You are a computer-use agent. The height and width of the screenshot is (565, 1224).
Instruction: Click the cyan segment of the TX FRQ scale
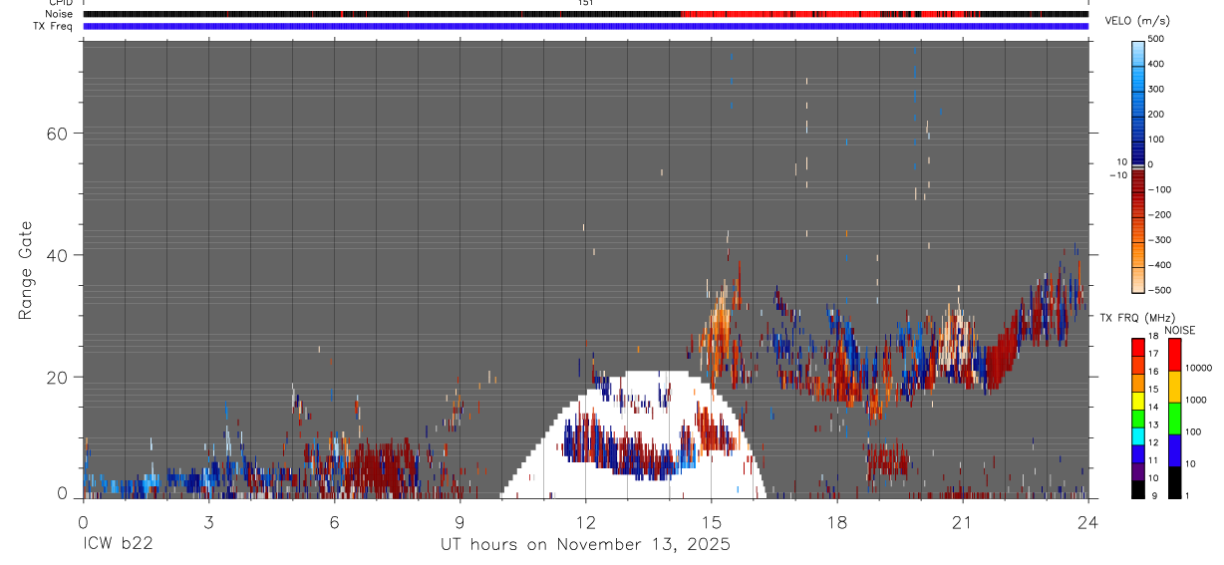pos(1137,435)
